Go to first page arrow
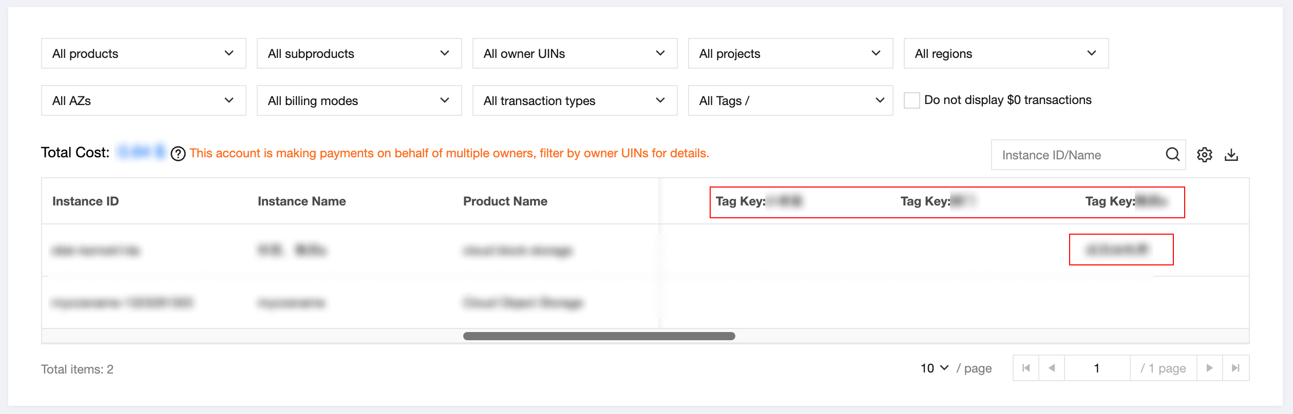1293x414 pixels. pyautogui.click(x=1026, y=368)
